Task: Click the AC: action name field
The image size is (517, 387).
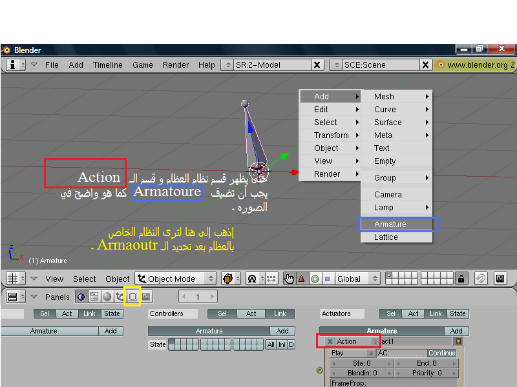Action: (401, 353)
